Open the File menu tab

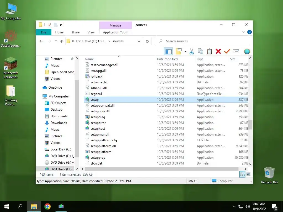pos(44,32)
